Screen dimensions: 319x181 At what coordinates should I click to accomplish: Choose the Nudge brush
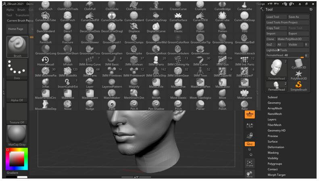point(90,105)
